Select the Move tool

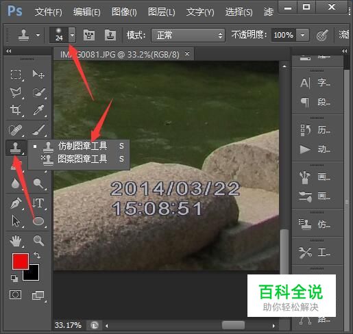pos(38,74)
